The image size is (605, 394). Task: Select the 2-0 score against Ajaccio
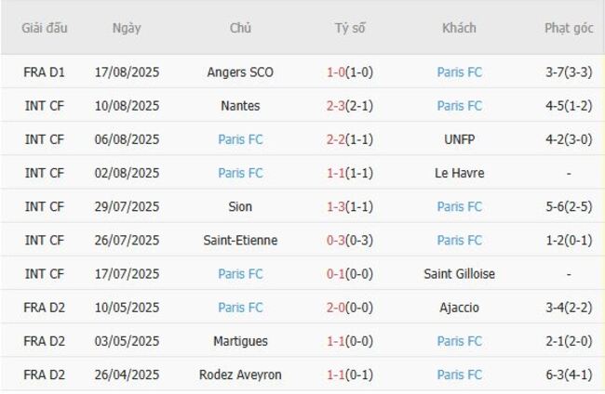[336, 307]
